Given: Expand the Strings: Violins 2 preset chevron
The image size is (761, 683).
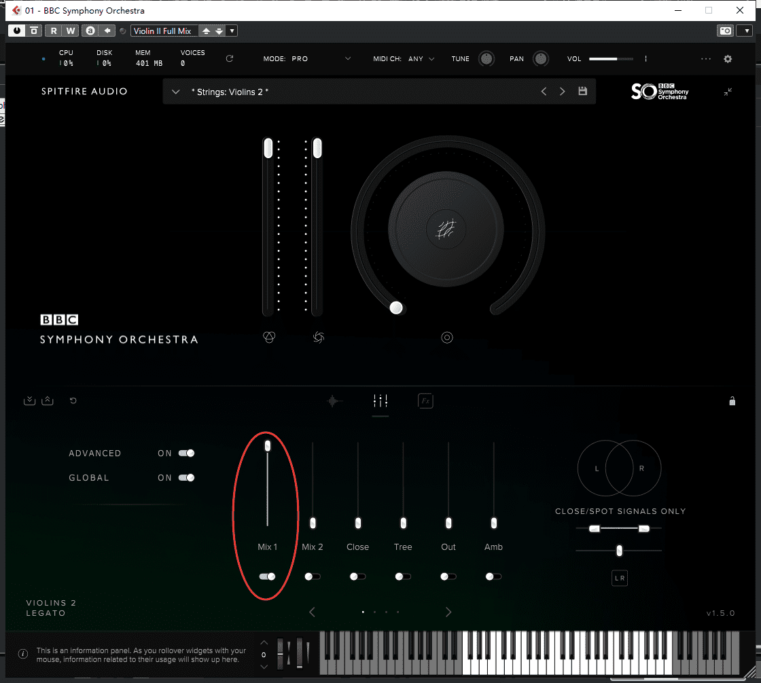Looking at the screenshot, I should pyautogui.click(x=175, y=92).
